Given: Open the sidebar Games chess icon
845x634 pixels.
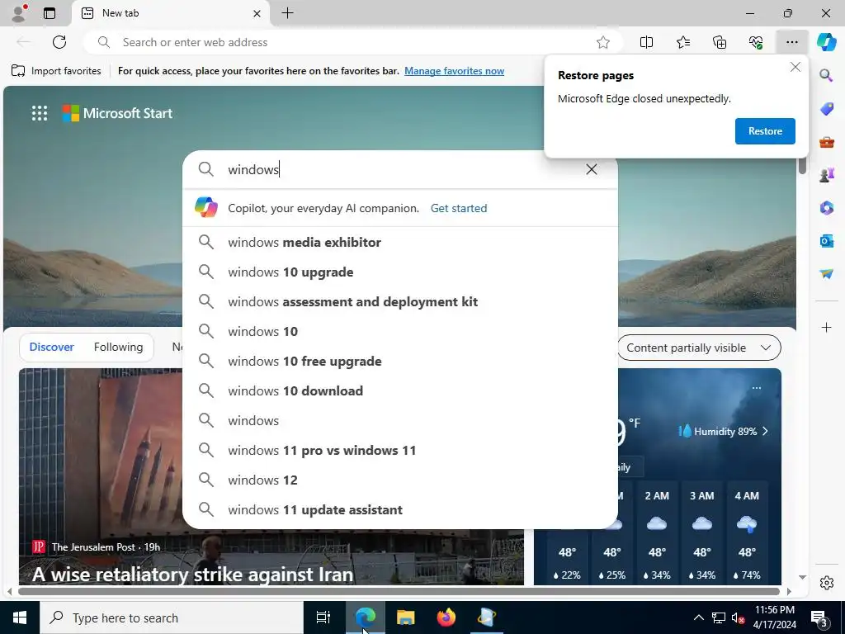Looking at the screenshot, I should pyautogui.click(x=826, y=175).
